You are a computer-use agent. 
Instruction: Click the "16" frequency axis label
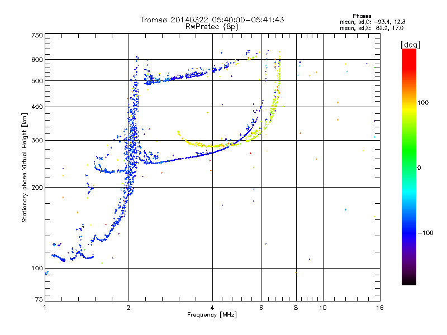[x=380, y=308]
